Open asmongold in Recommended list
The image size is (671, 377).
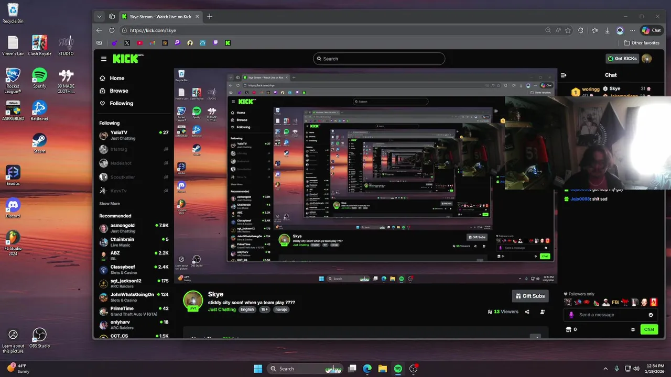(x=134, y=228)
